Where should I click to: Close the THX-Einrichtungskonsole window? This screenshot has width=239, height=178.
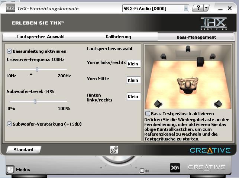coord(230,8)
